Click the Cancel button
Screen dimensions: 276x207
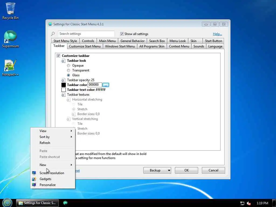213,170
